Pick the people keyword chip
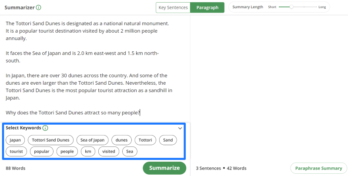 67,152
